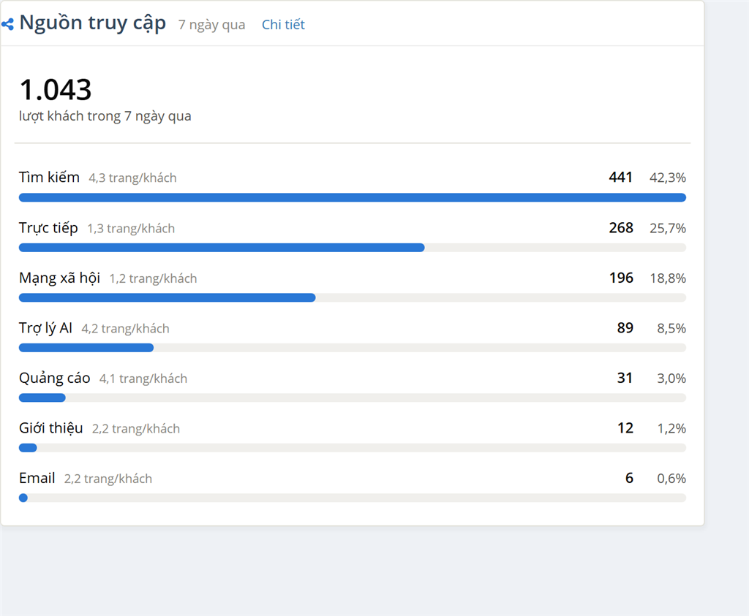Click the Nguồn truy cập heading
The width and height of the screenshot is (749, 616).
coord(93,23)
